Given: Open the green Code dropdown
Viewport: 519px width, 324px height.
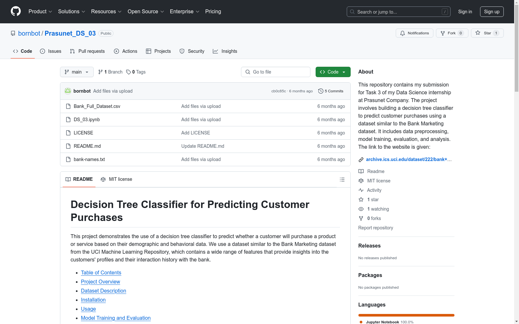Looking at the screenshot, I should coord(333,72).
